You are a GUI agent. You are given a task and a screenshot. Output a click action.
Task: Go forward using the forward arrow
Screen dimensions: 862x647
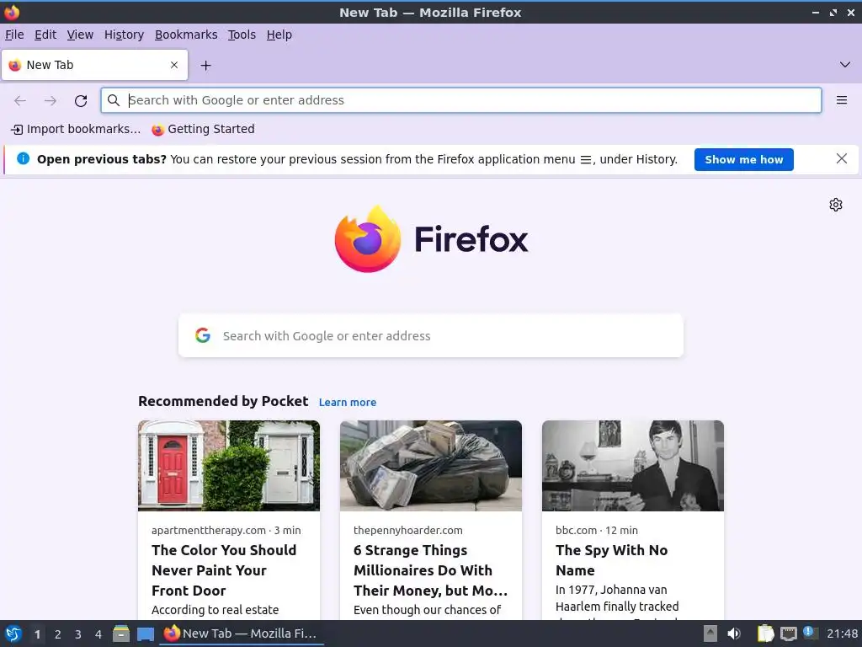pyautogui.click(x=50, y=101)
